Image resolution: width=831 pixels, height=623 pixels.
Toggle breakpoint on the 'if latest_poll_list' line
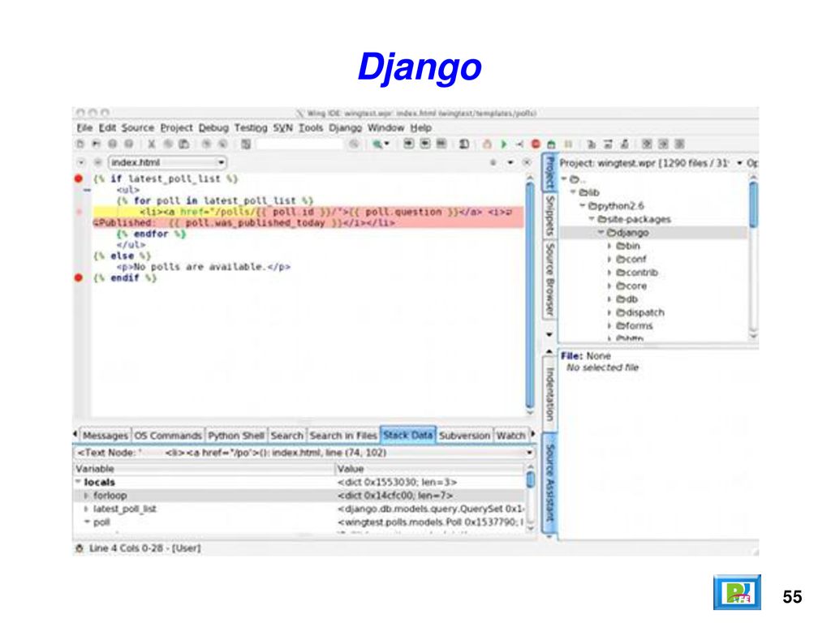79,178
